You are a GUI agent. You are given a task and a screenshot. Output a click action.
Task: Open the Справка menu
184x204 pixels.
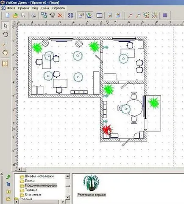59,8
